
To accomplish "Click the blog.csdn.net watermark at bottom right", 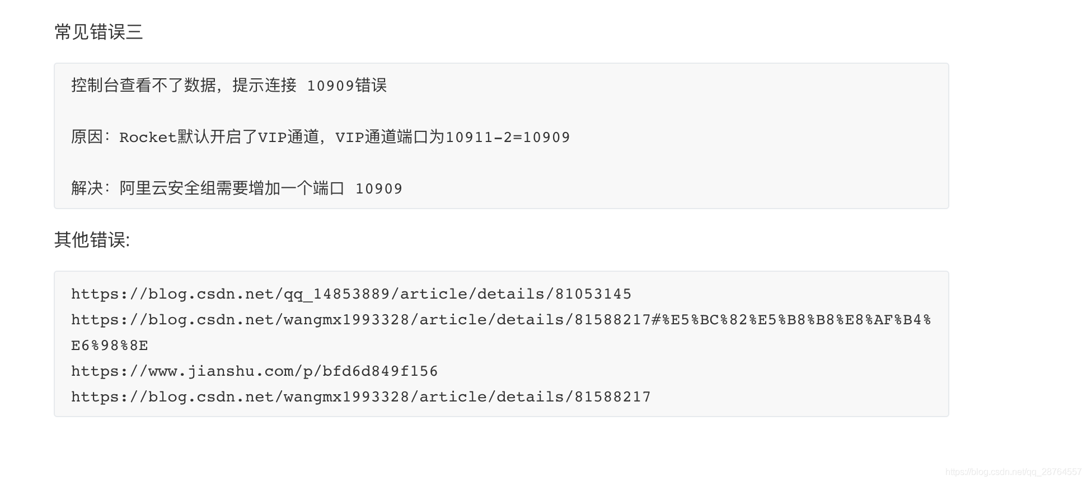I will 1013,472.
